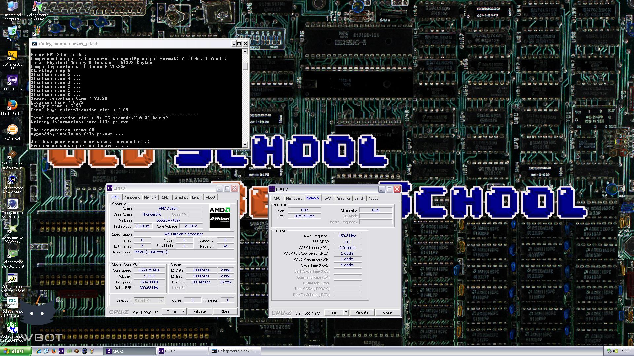Click the Channel # value Dual
Screen dimensions: 634x356
click(376, 210)
